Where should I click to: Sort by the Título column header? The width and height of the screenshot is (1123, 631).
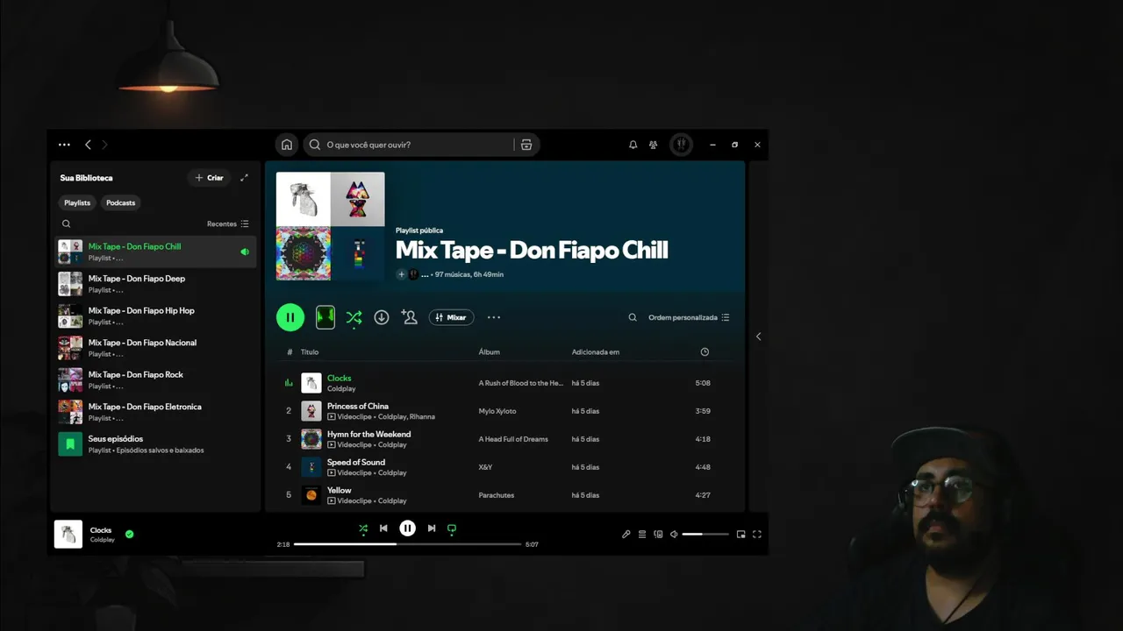(310, 352)
